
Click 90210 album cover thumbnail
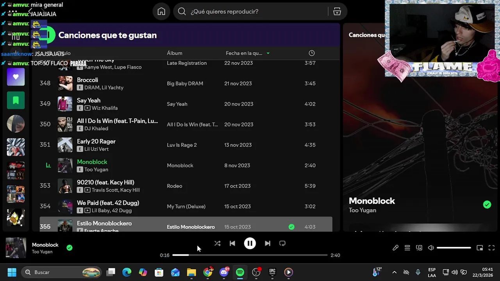pos(65,186)
